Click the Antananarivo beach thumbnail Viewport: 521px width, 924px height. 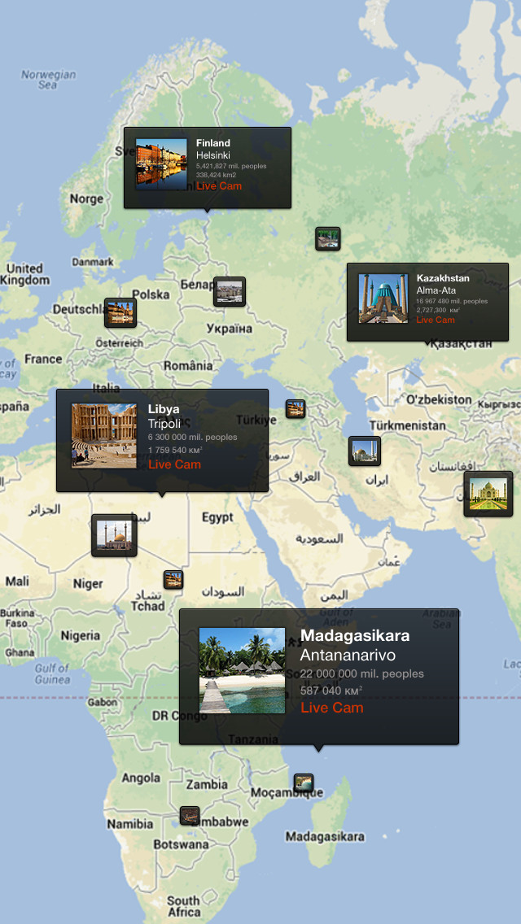(x=242, y=670)
